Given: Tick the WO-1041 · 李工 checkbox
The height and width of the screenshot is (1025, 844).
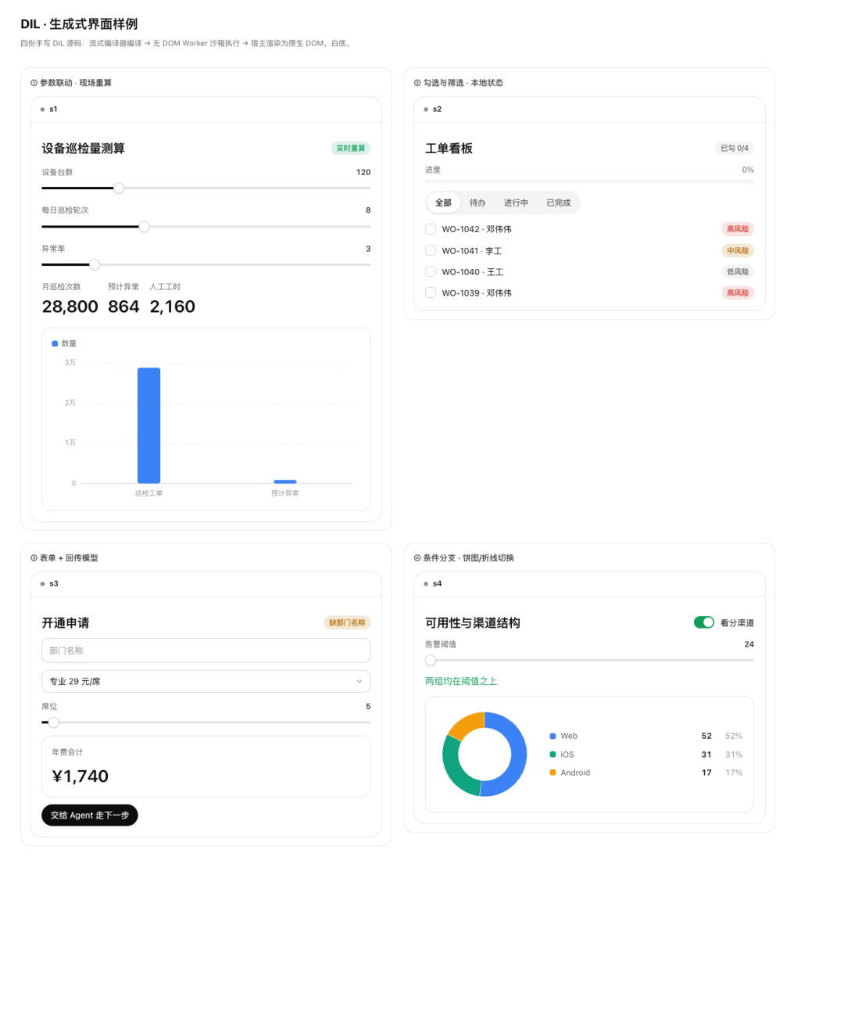Looking at the screenshot, I should pos(431,250).
